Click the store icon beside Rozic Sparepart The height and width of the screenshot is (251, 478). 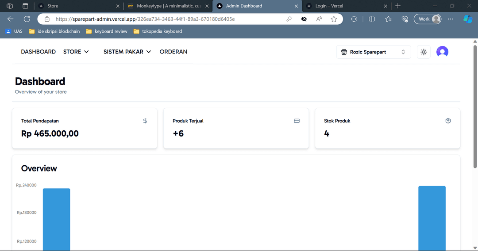pos(344,52)
